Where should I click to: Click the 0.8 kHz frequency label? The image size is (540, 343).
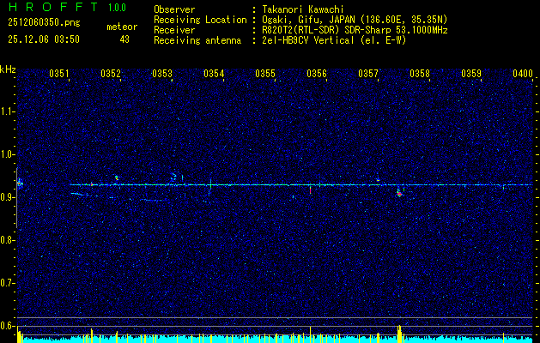[8, 240]
